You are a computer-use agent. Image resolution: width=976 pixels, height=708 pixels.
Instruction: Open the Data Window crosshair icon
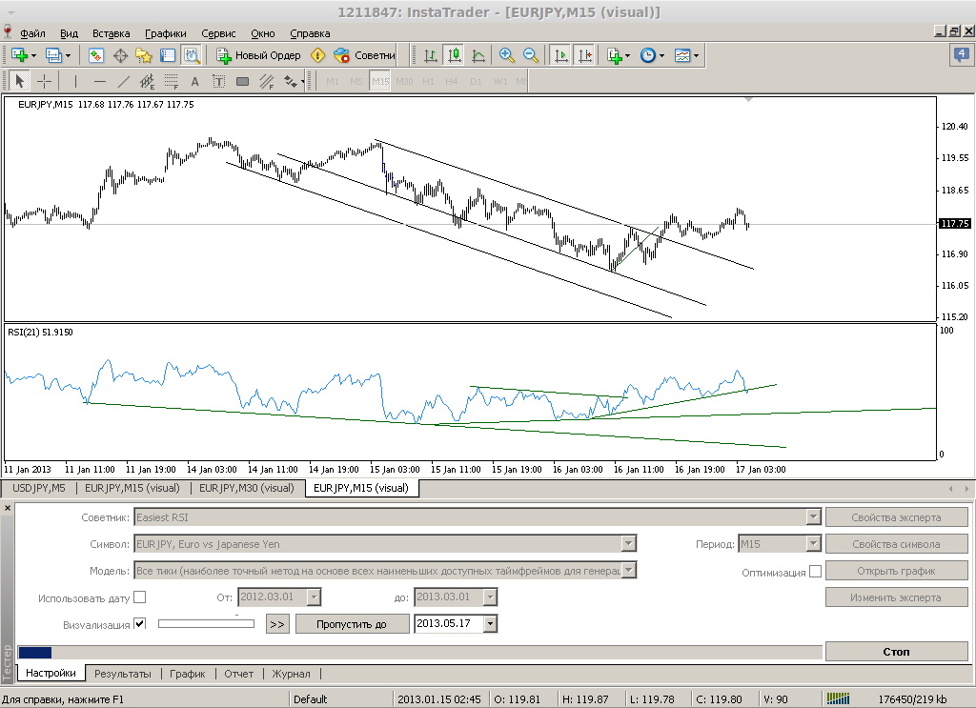click(120, 55)
